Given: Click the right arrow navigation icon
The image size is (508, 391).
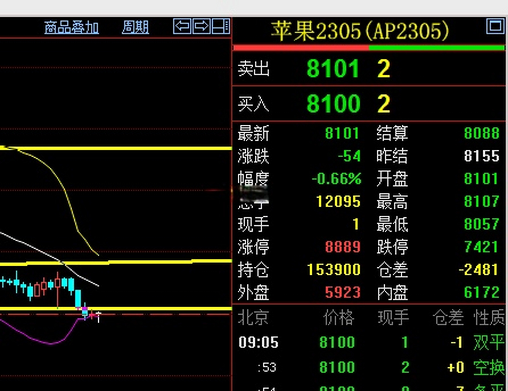Looking at the screenshot, I should [x=202, y=26].
